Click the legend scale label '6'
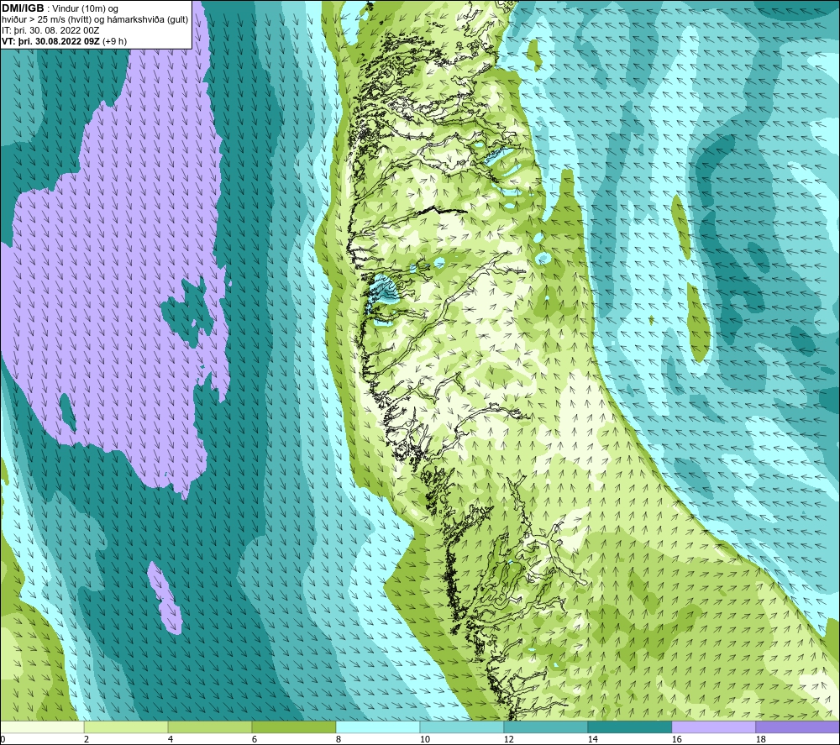The image size is (840, 745). [255, 739]
